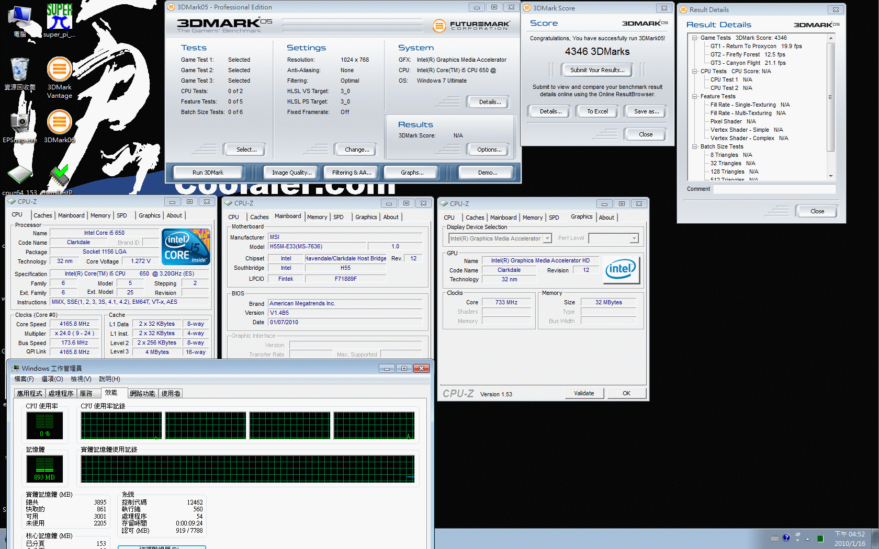
Task: Click the Comment input field
Action: (x=774, y=189)
